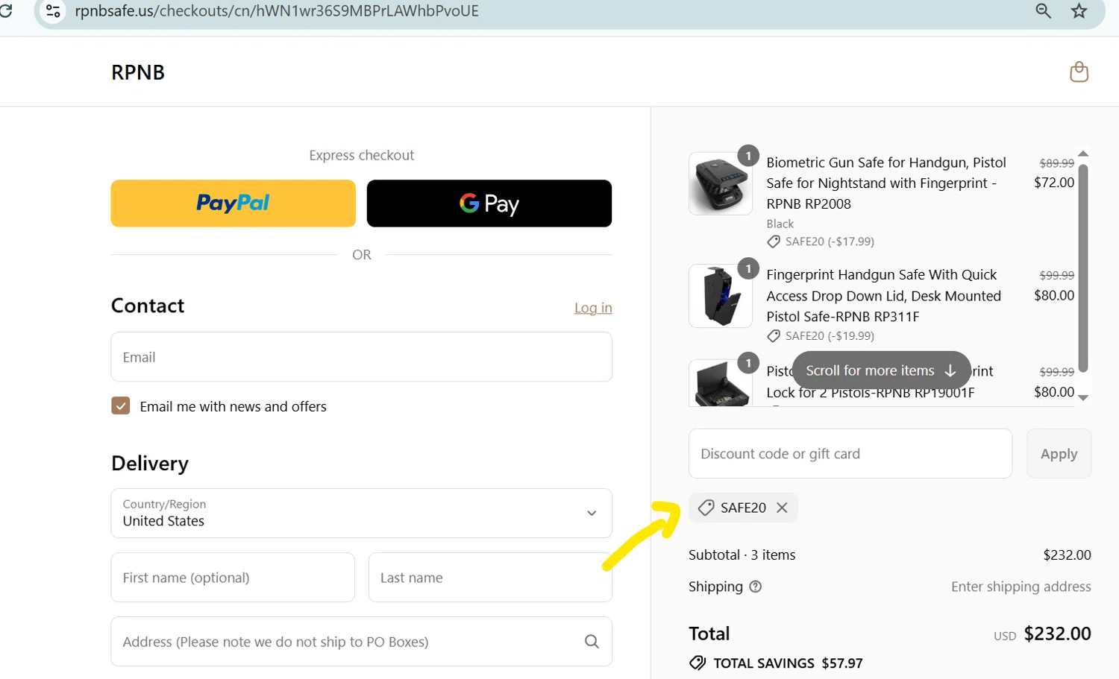
Task: Click the zoom magnifier icon in address bar
Action: [1043, 11]
